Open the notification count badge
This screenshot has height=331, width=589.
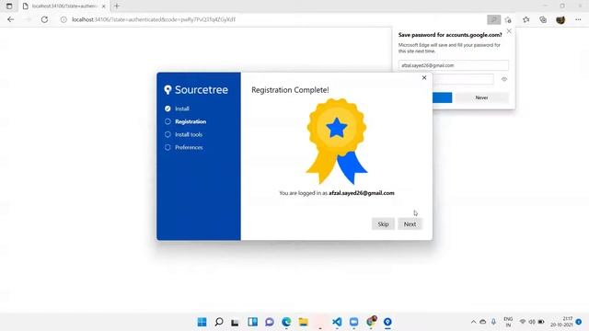pos(579,322)
